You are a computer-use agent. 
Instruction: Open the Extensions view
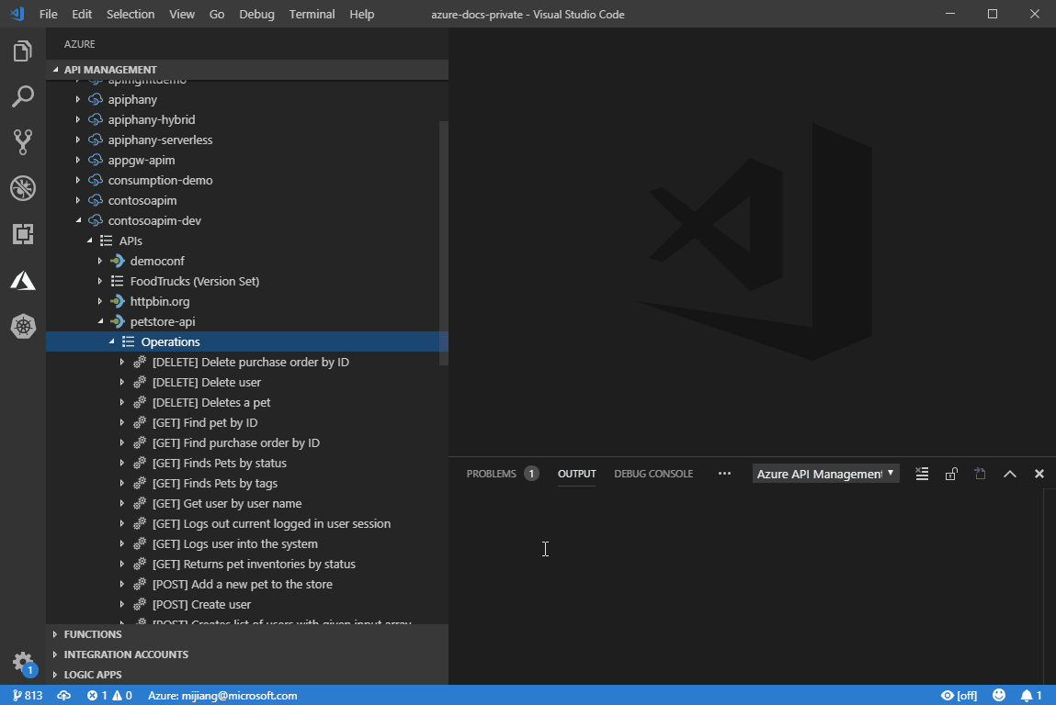point(23,234)
